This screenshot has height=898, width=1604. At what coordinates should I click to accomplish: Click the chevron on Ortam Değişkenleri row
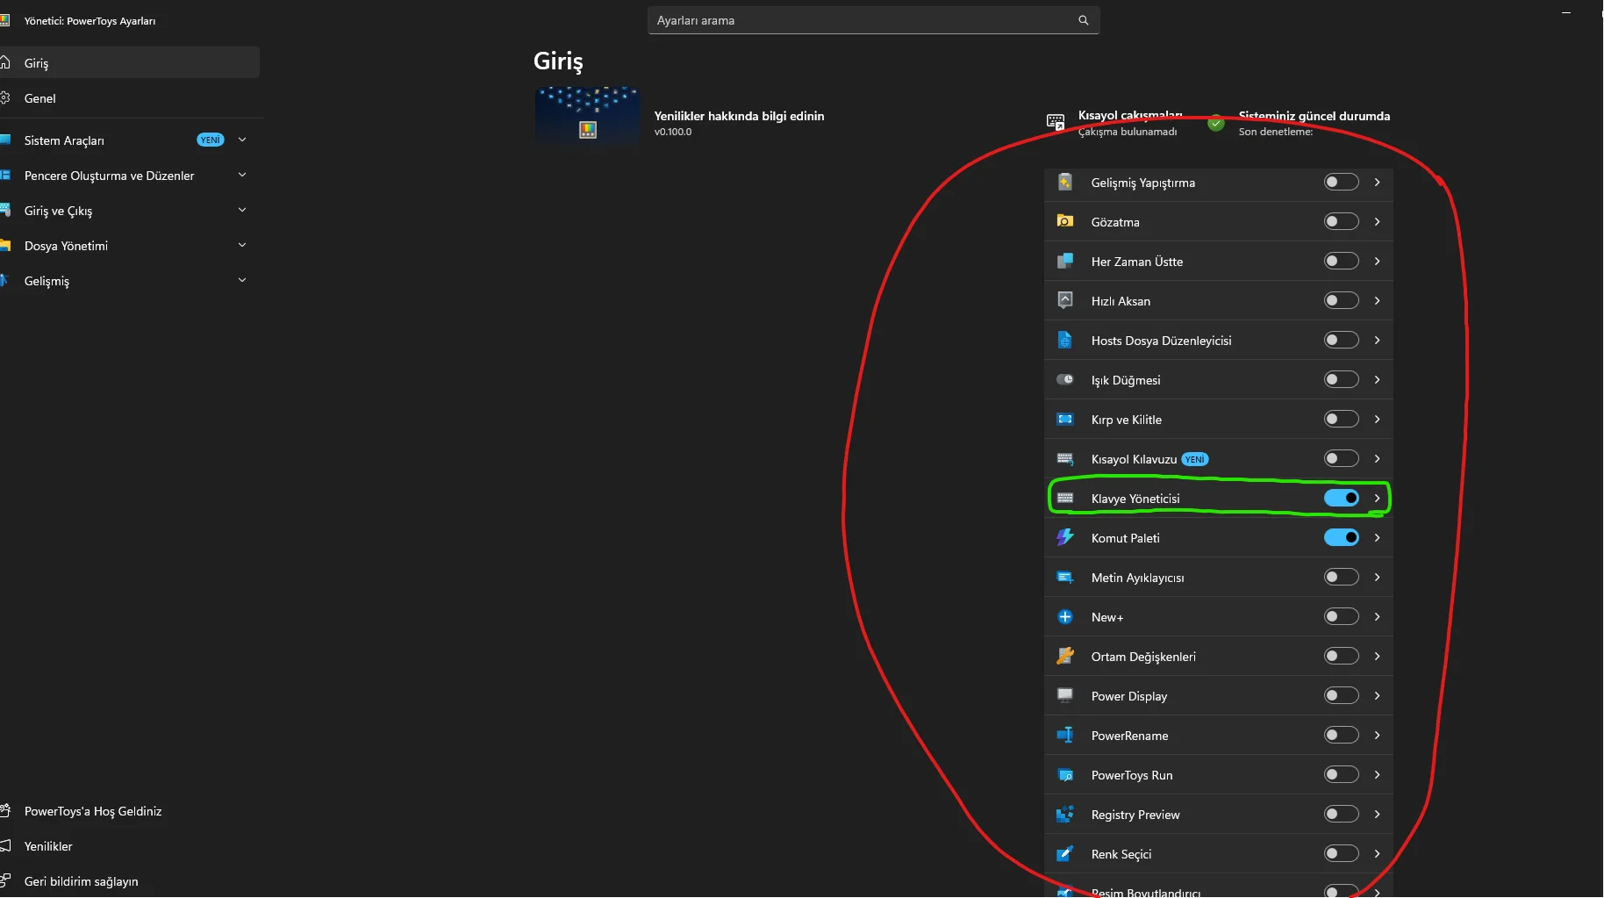click(1377, 656)
